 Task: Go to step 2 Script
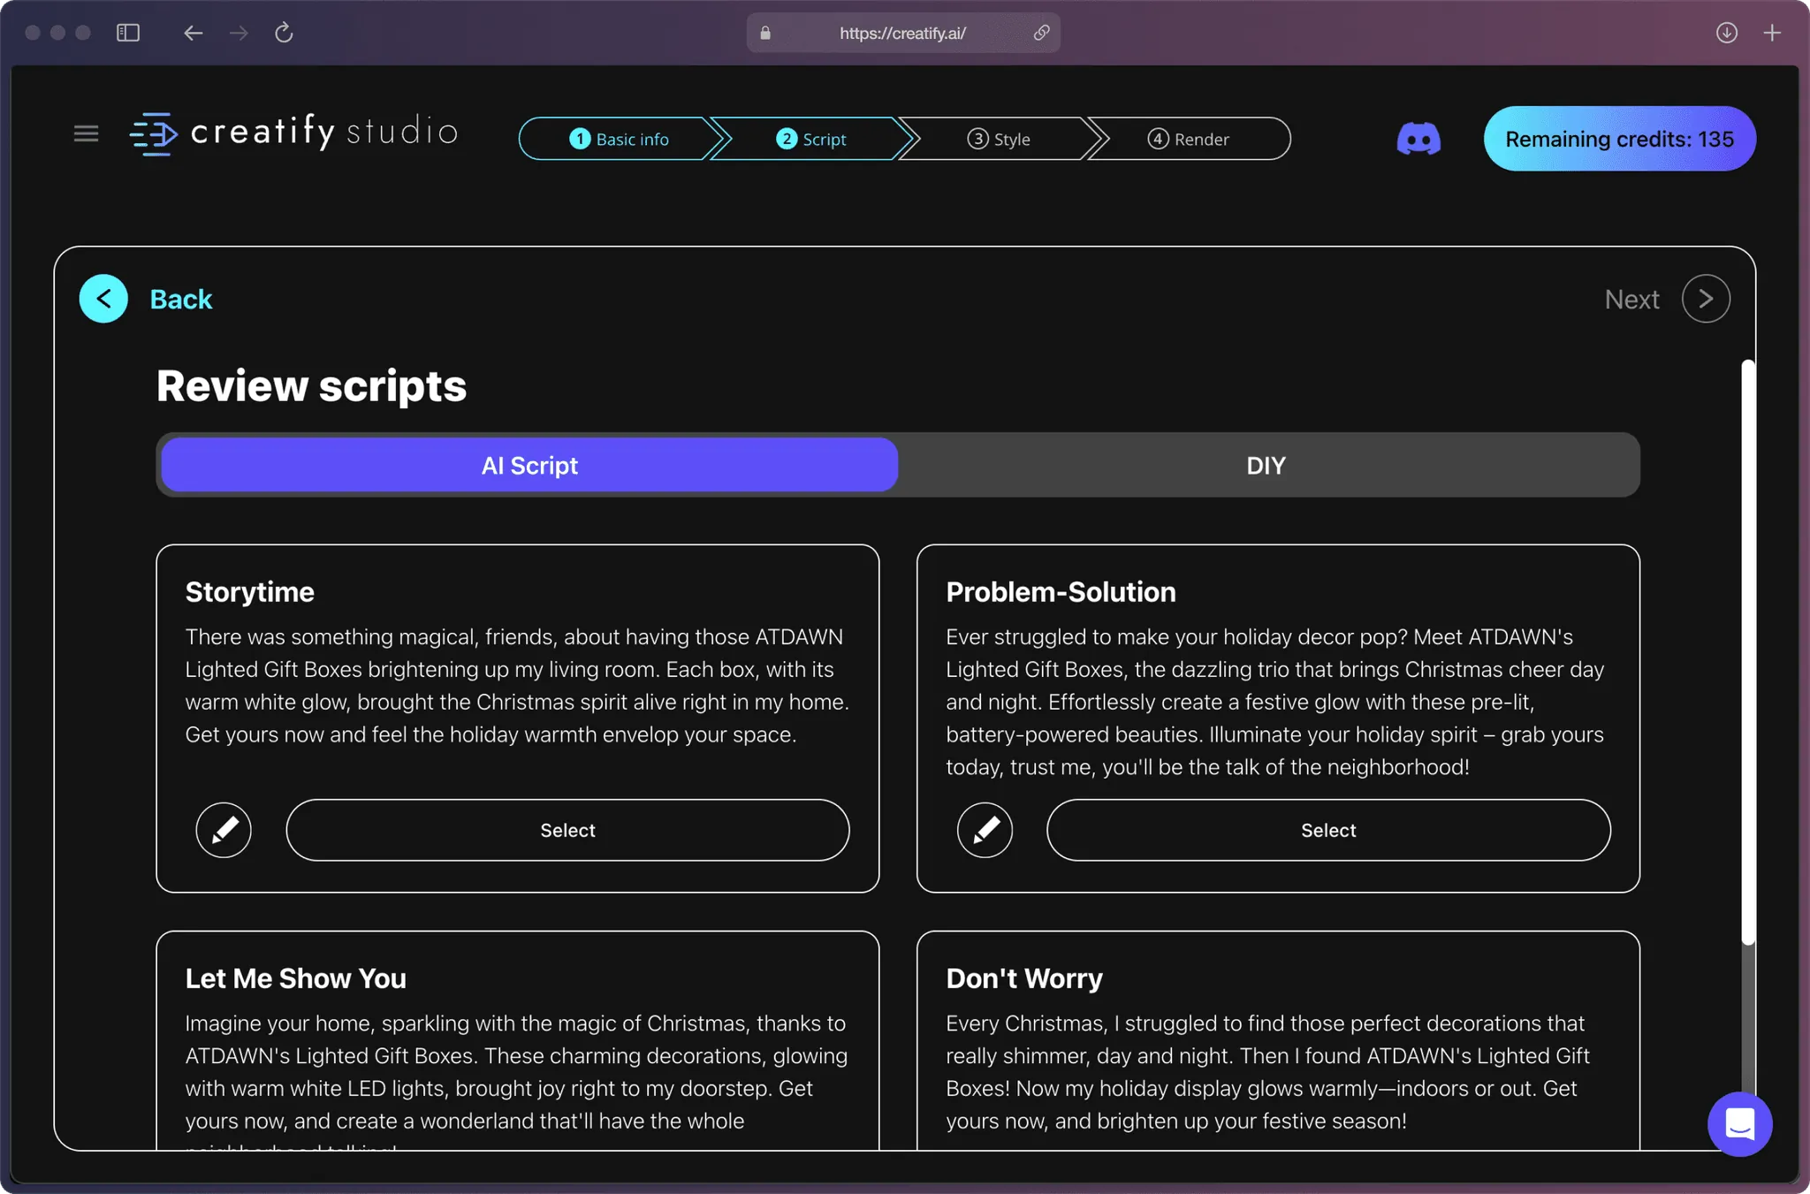click(x=811, y=139)
